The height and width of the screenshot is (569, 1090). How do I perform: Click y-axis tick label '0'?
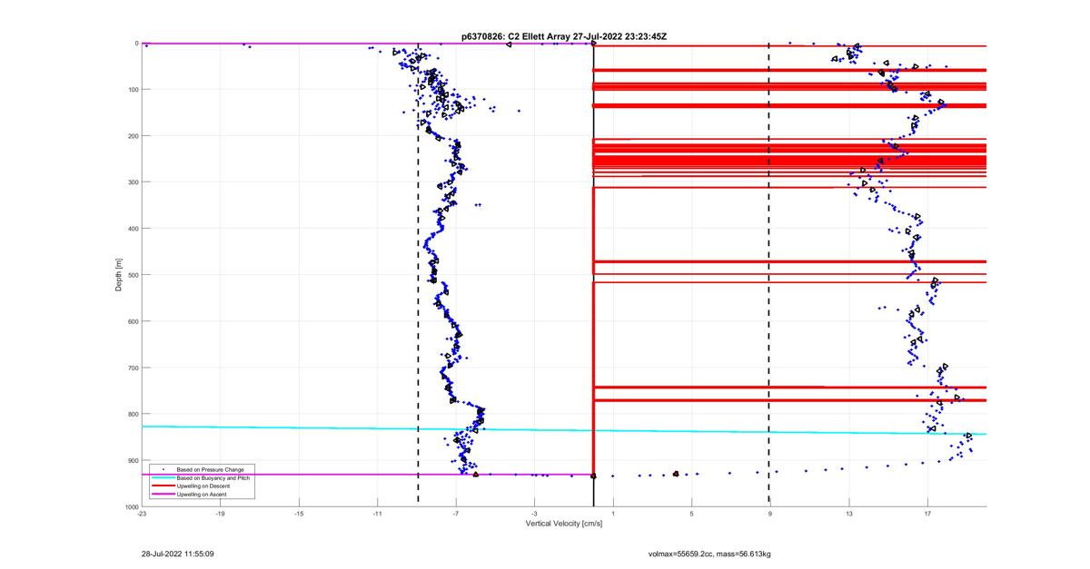pyautogui.click(x=135, y=43)
